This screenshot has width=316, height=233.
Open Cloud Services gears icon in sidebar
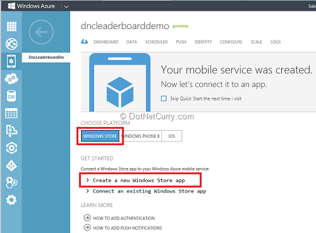pos(11,79)
